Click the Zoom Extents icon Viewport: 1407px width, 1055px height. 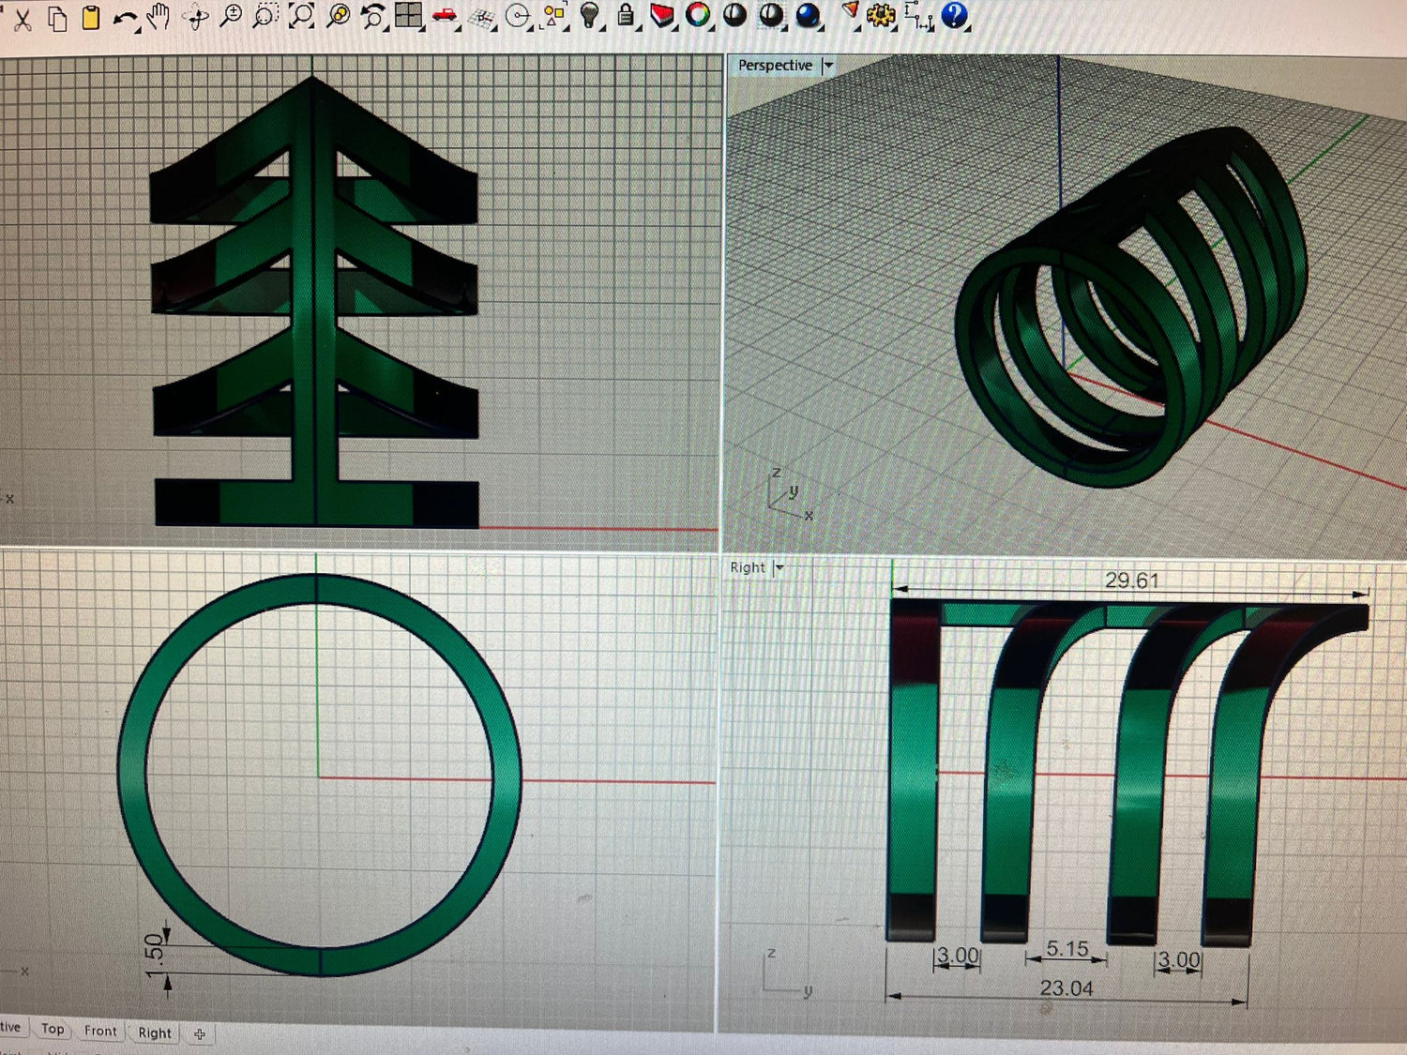tap(301, 16)
